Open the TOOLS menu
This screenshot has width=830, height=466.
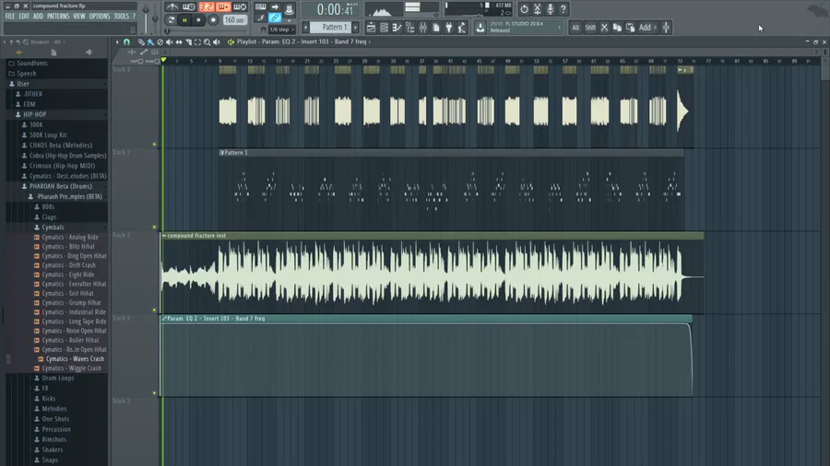point(121,17)
